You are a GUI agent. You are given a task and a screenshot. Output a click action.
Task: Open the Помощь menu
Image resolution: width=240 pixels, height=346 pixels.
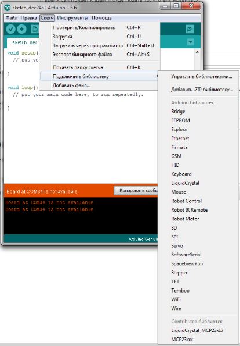(101, 18)
